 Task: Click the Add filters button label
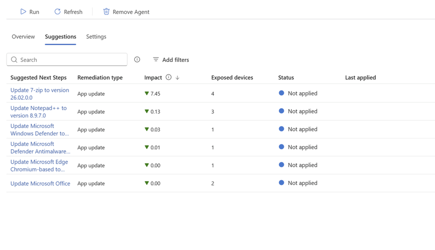click(x=175, y=60)
